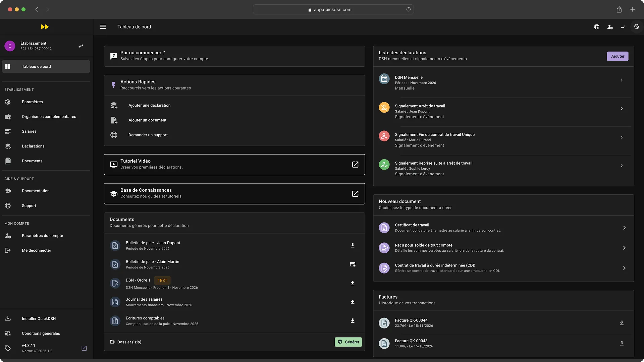Open user account settings icon in header
The image size is (644, 362).
coord(610,27)
